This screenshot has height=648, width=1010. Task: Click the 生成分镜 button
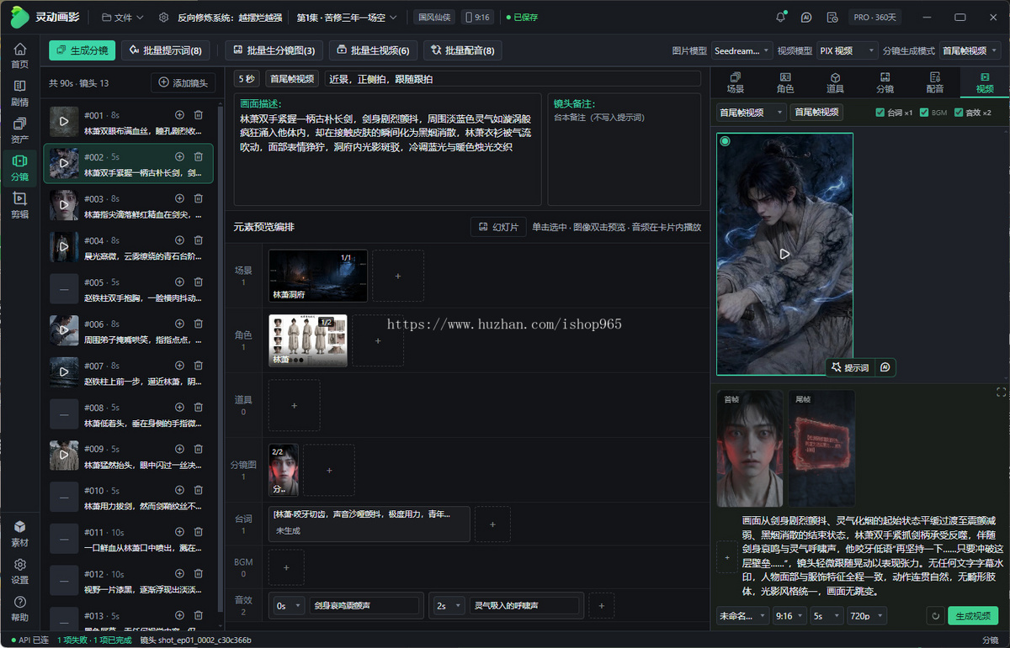coord(82,50)
